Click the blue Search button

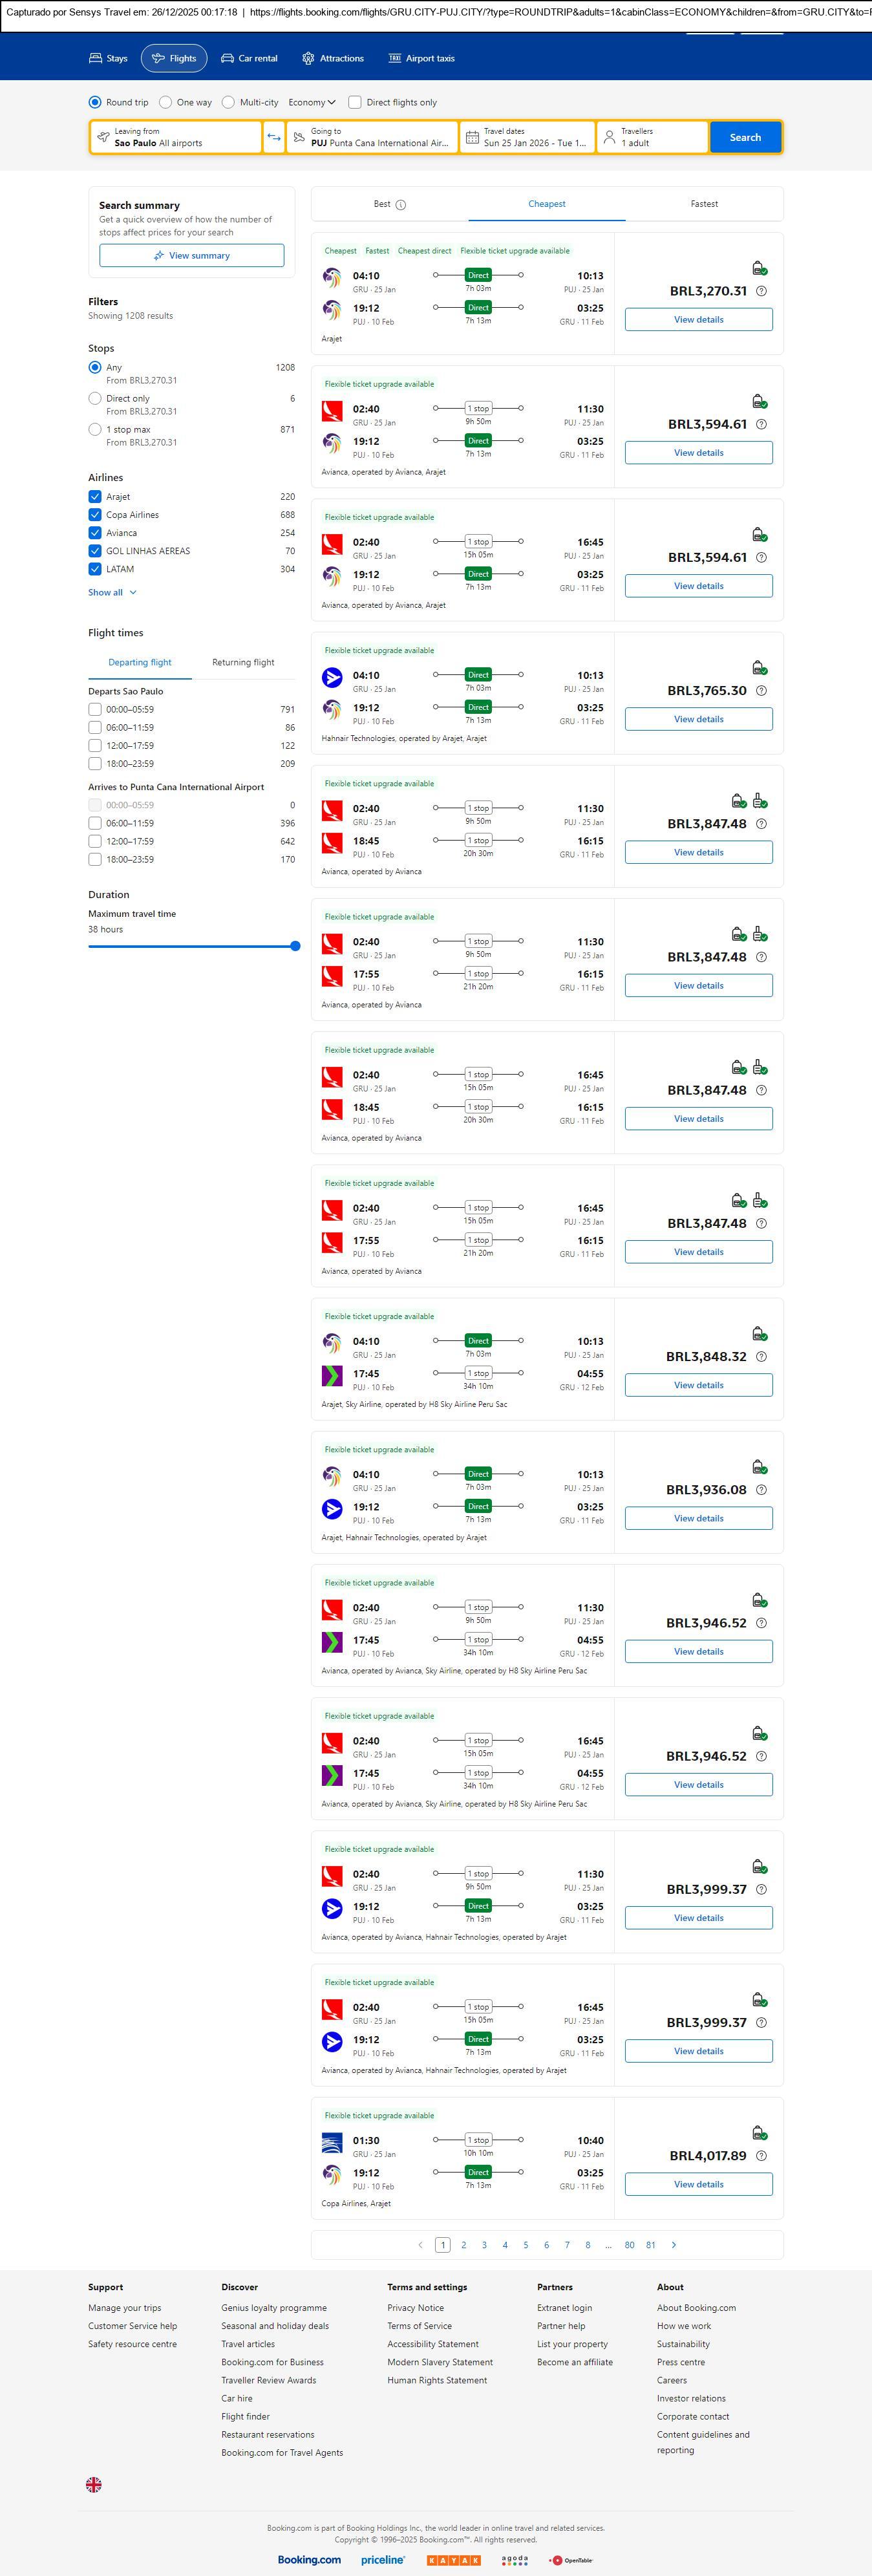(745, 137)
